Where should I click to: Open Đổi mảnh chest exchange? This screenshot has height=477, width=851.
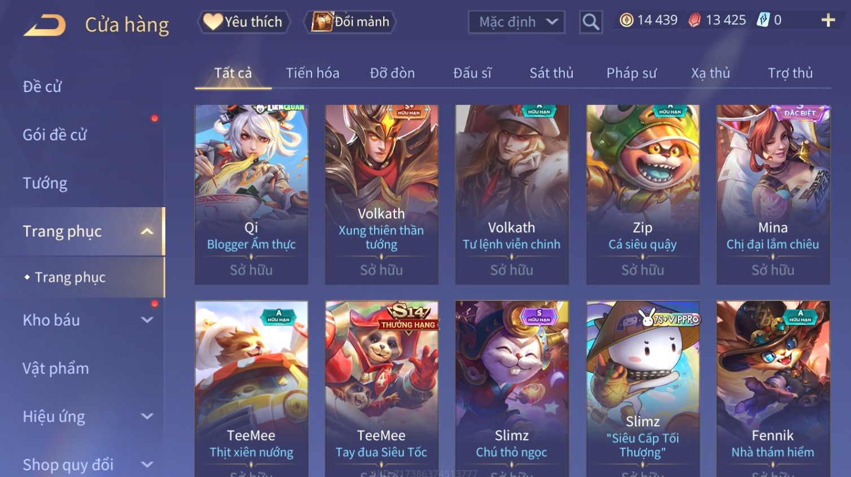350,22
